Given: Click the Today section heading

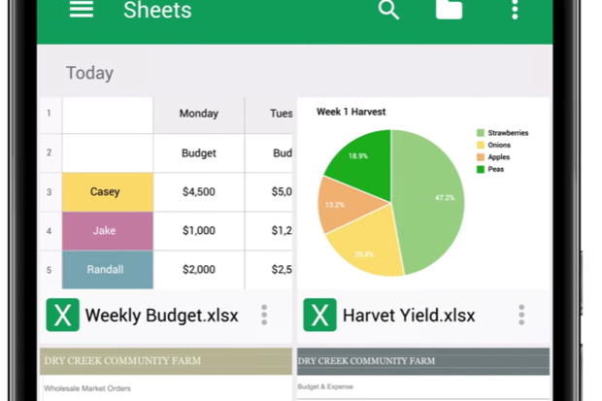Looking at the screenshot, I should 90,73.
